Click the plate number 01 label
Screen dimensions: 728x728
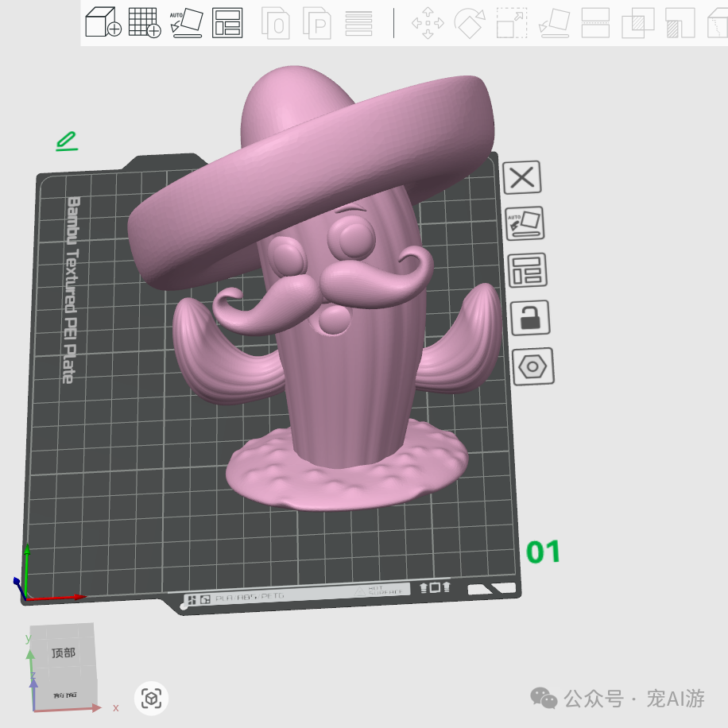543,552
